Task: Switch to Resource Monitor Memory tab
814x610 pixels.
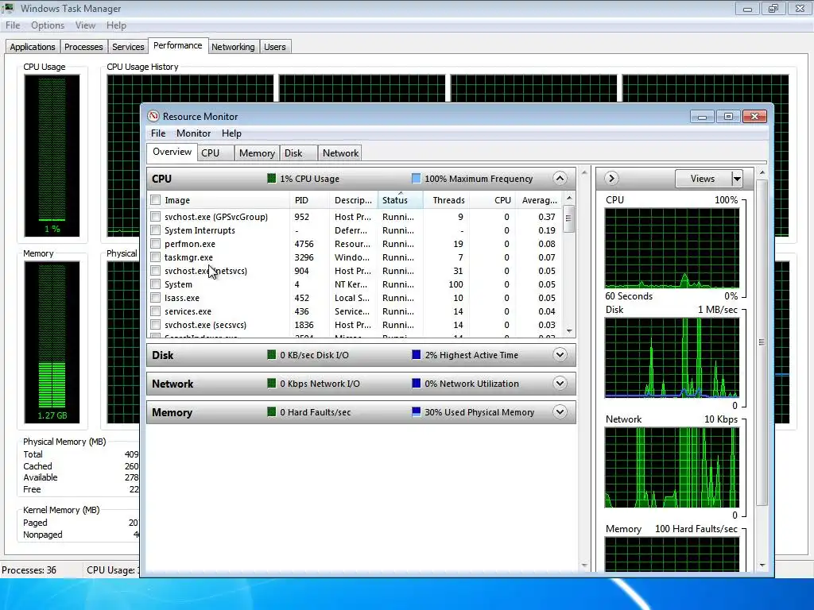Action: [257, 153]
